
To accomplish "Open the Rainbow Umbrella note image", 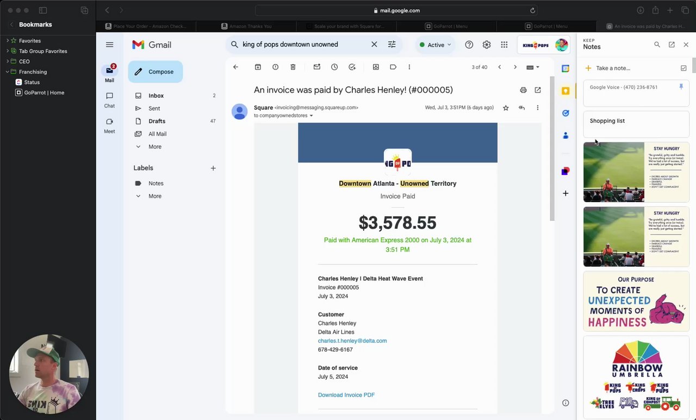I will coord(636,377).
